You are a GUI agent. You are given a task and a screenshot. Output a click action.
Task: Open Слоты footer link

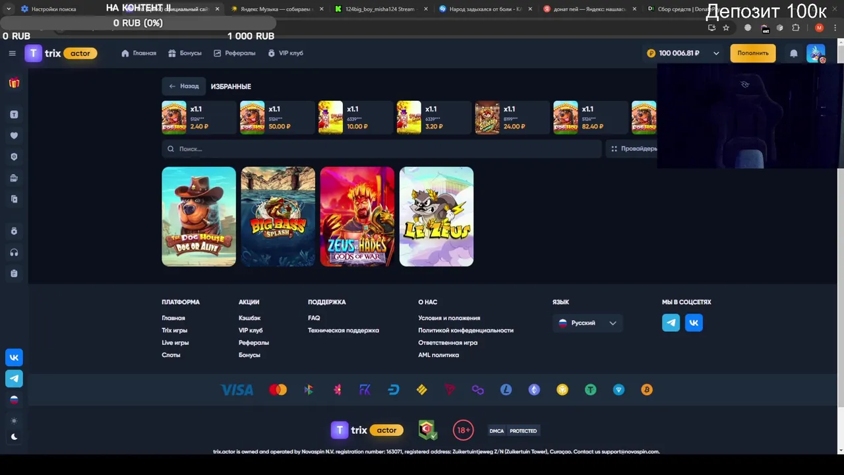coord(171,355)
